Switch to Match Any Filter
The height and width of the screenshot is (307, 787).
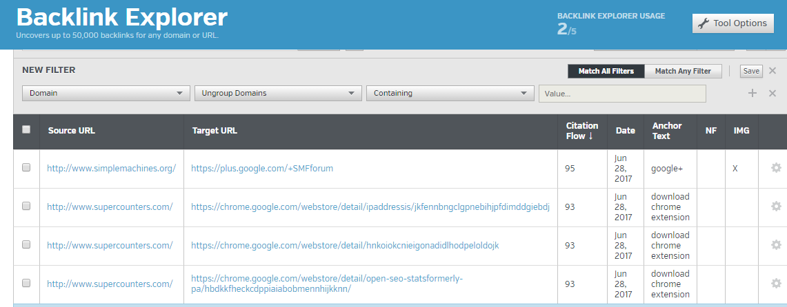683,71
